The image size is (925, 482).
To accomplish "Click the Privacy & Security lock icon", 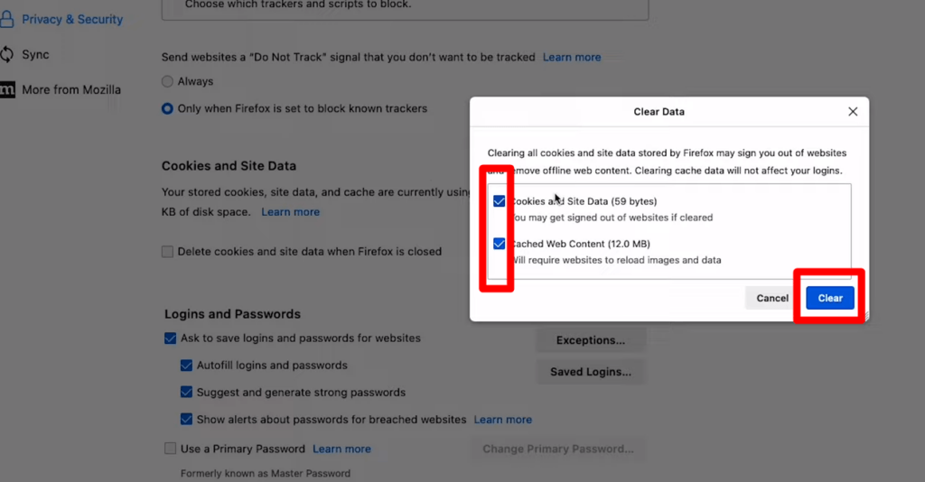I will pos(6,19).
